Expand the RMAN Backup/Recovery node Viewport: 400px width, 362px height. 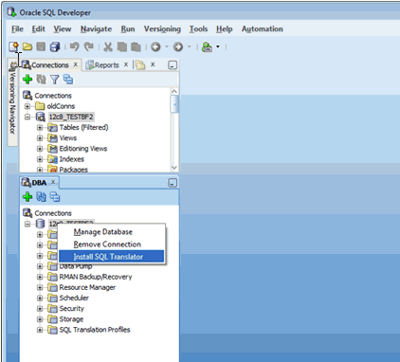pyautogui.click(x=40, y=277)
